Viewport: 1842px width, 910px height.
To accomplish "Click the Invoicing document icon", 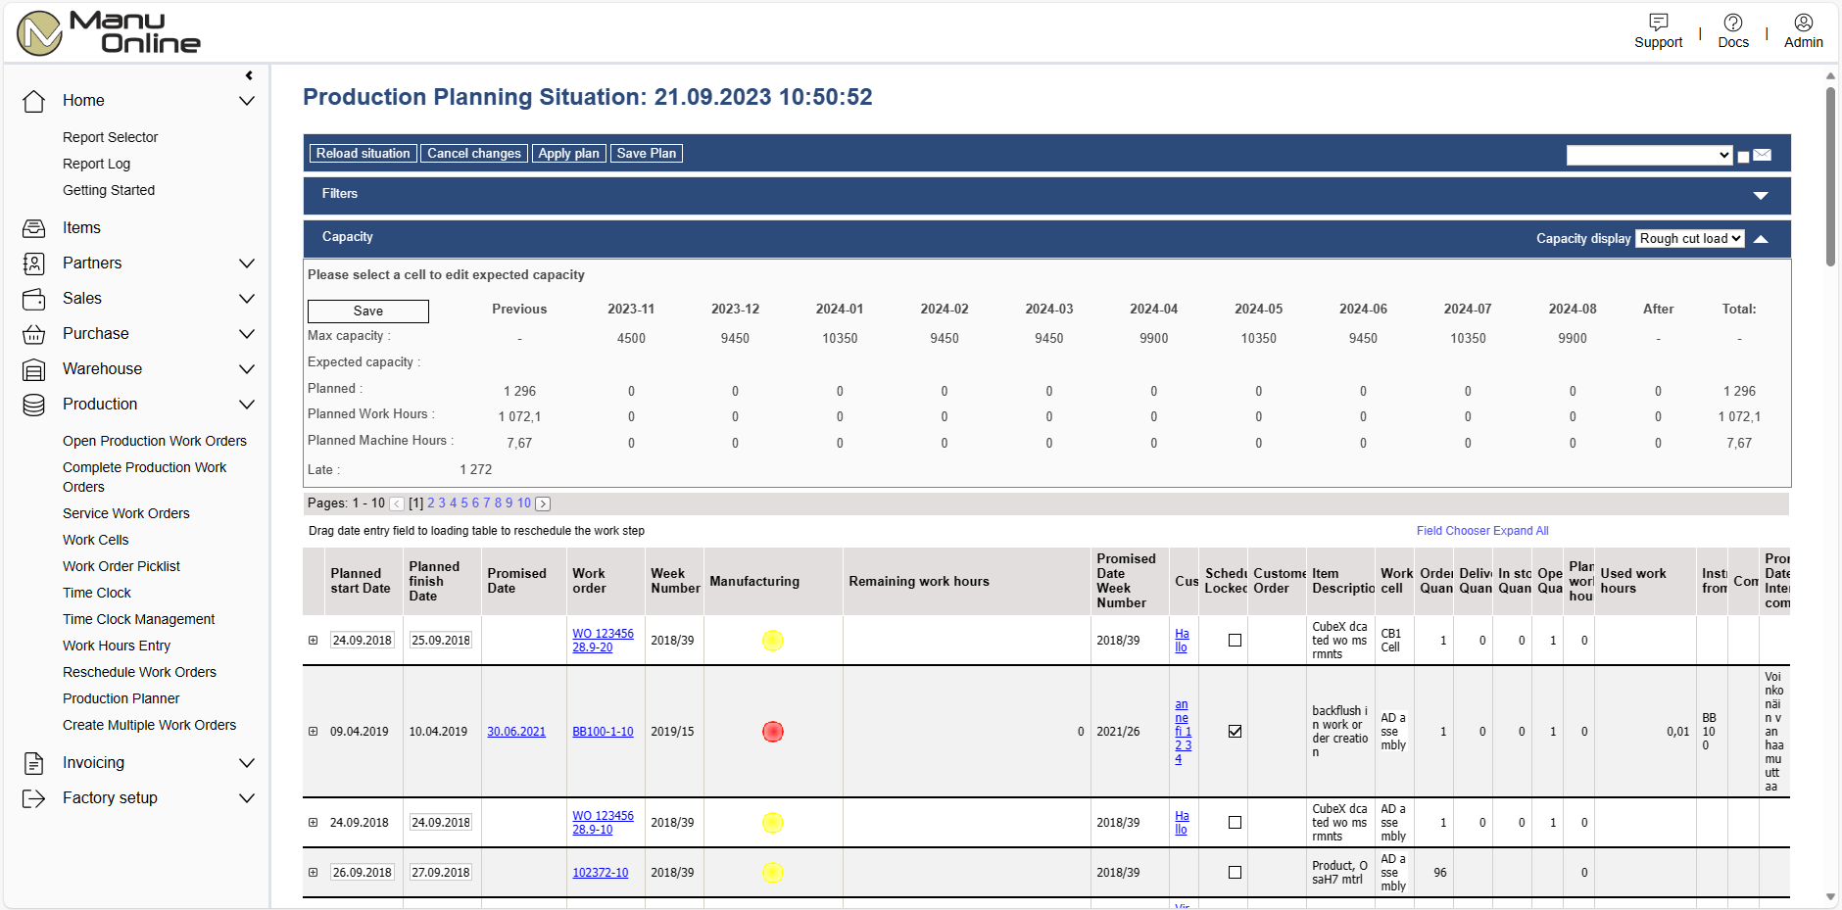I will (34, 763).
